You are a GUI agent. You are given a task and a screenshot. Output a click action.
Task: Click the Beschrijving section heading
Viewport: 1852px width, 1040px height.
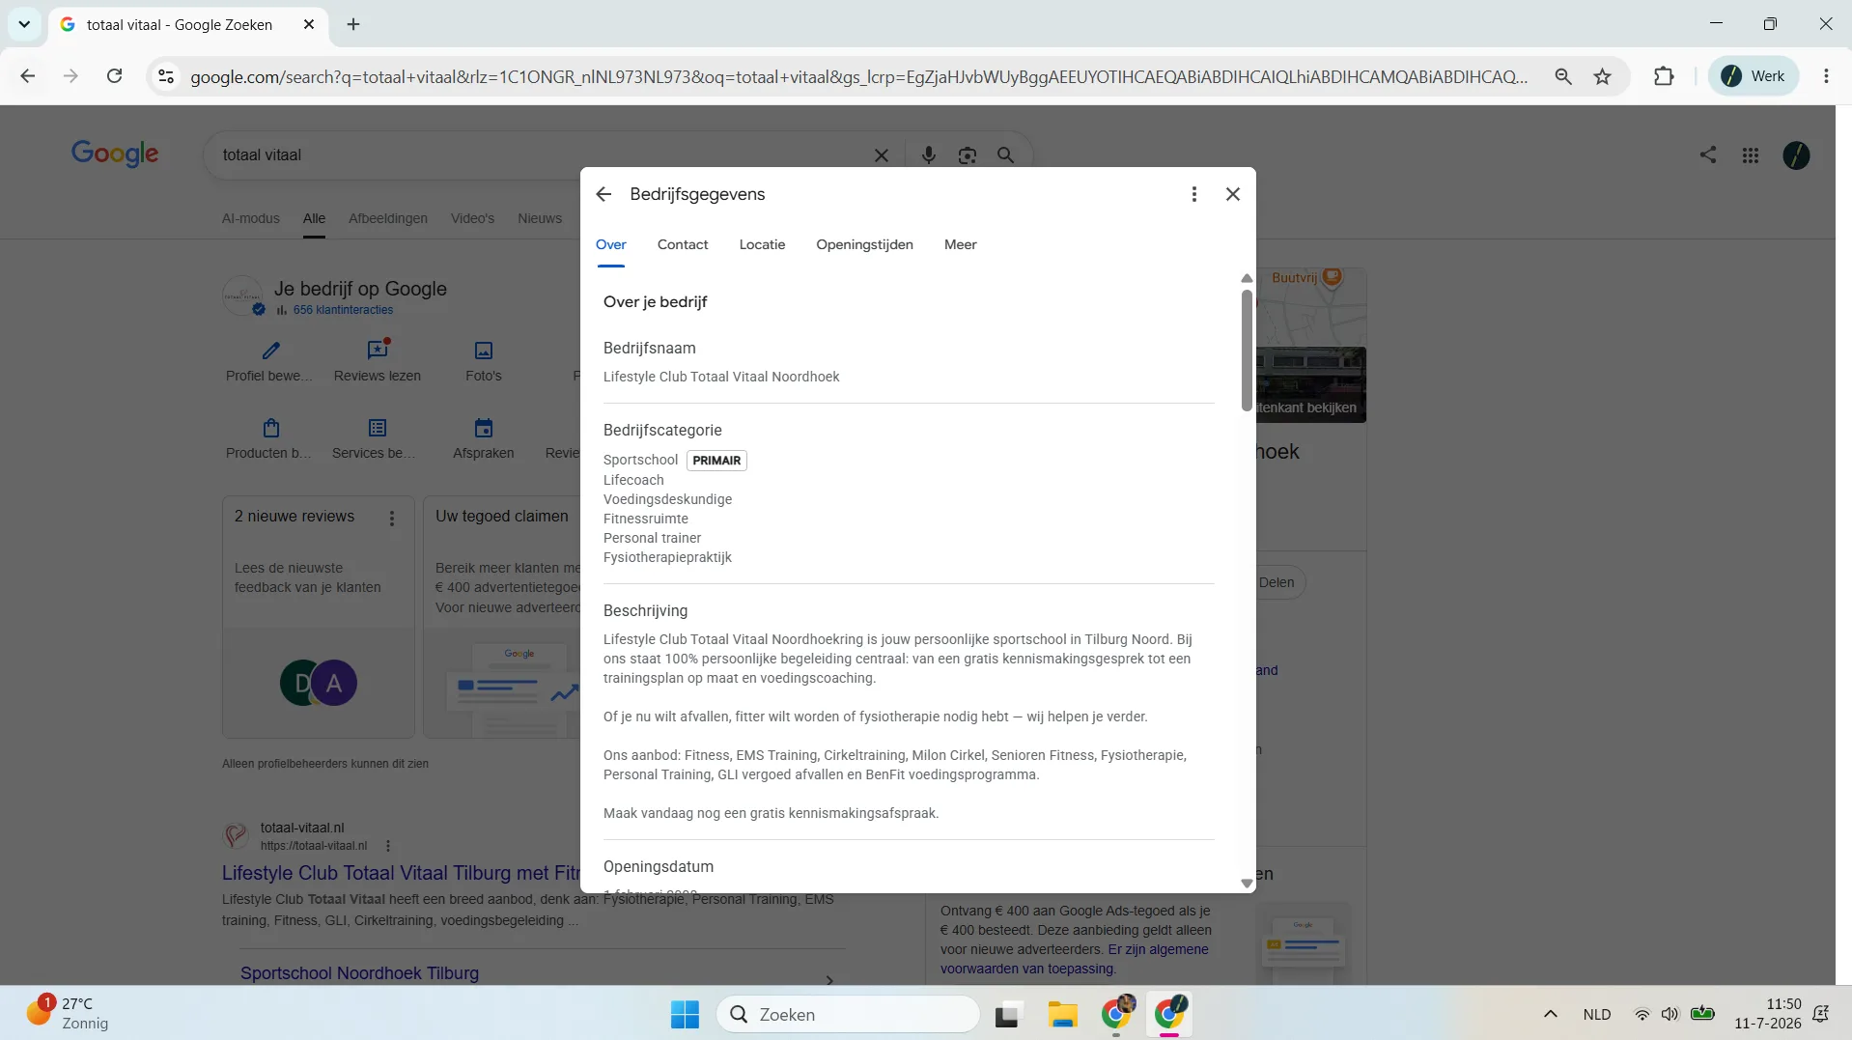coord(645,610)
